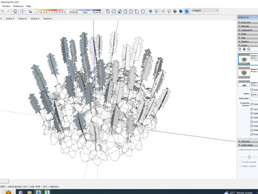Click the Undo arrow icon

click(x=3, y=11)
